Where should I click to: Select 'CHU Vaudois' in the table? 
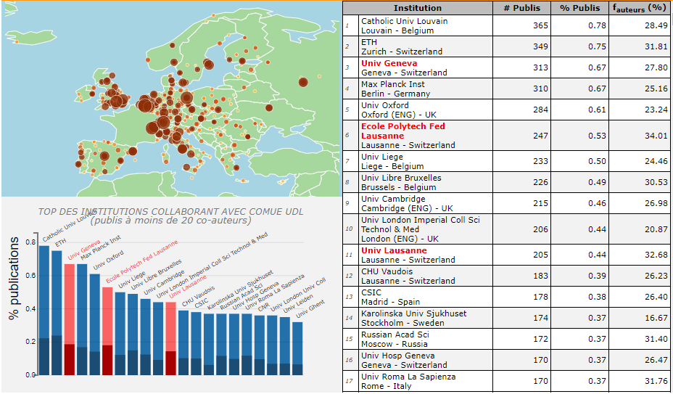[x=387, y=271]
